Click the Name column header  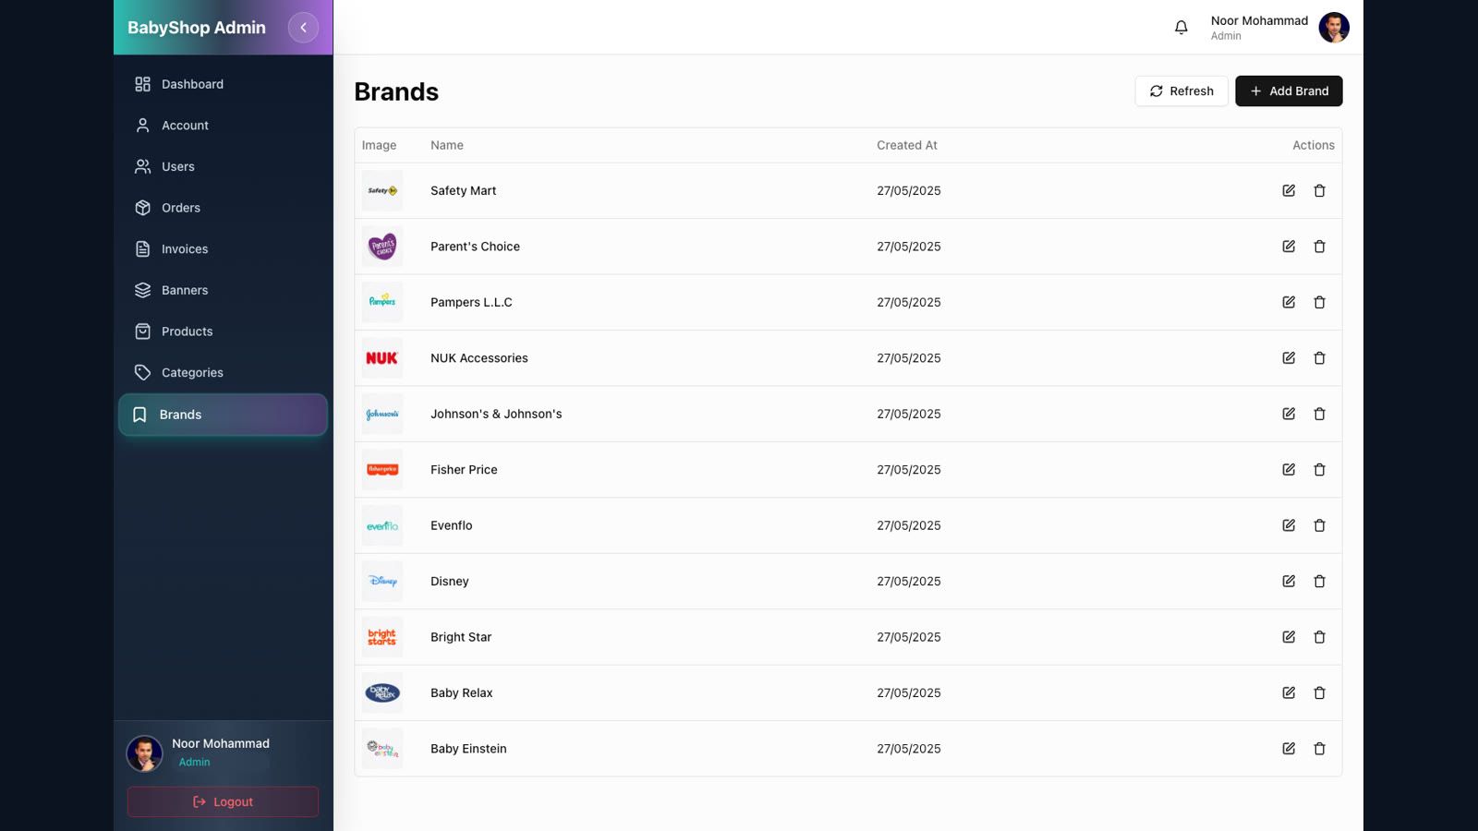pos(447,145)
